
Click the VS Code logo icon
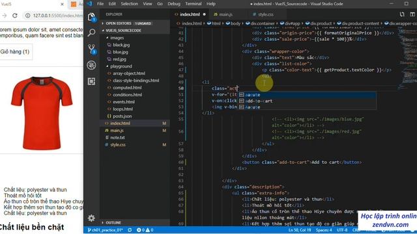(x=90, y=4)
